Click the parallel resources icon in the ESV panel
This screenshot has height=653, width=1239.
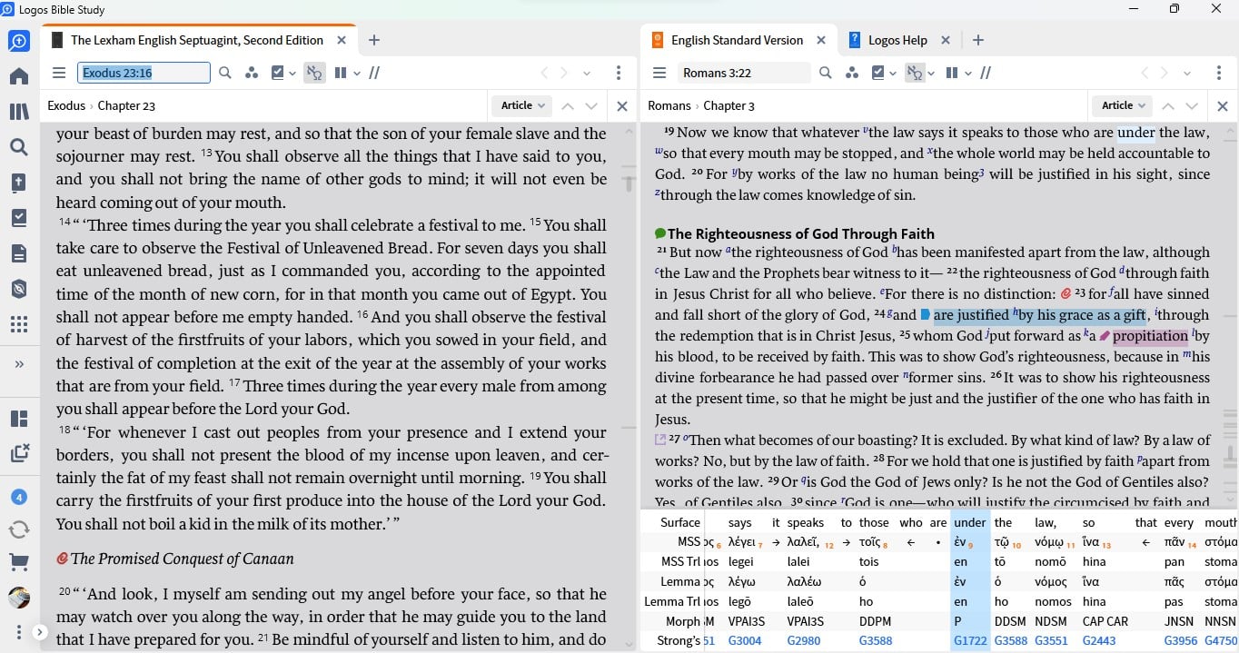(986, 74)
